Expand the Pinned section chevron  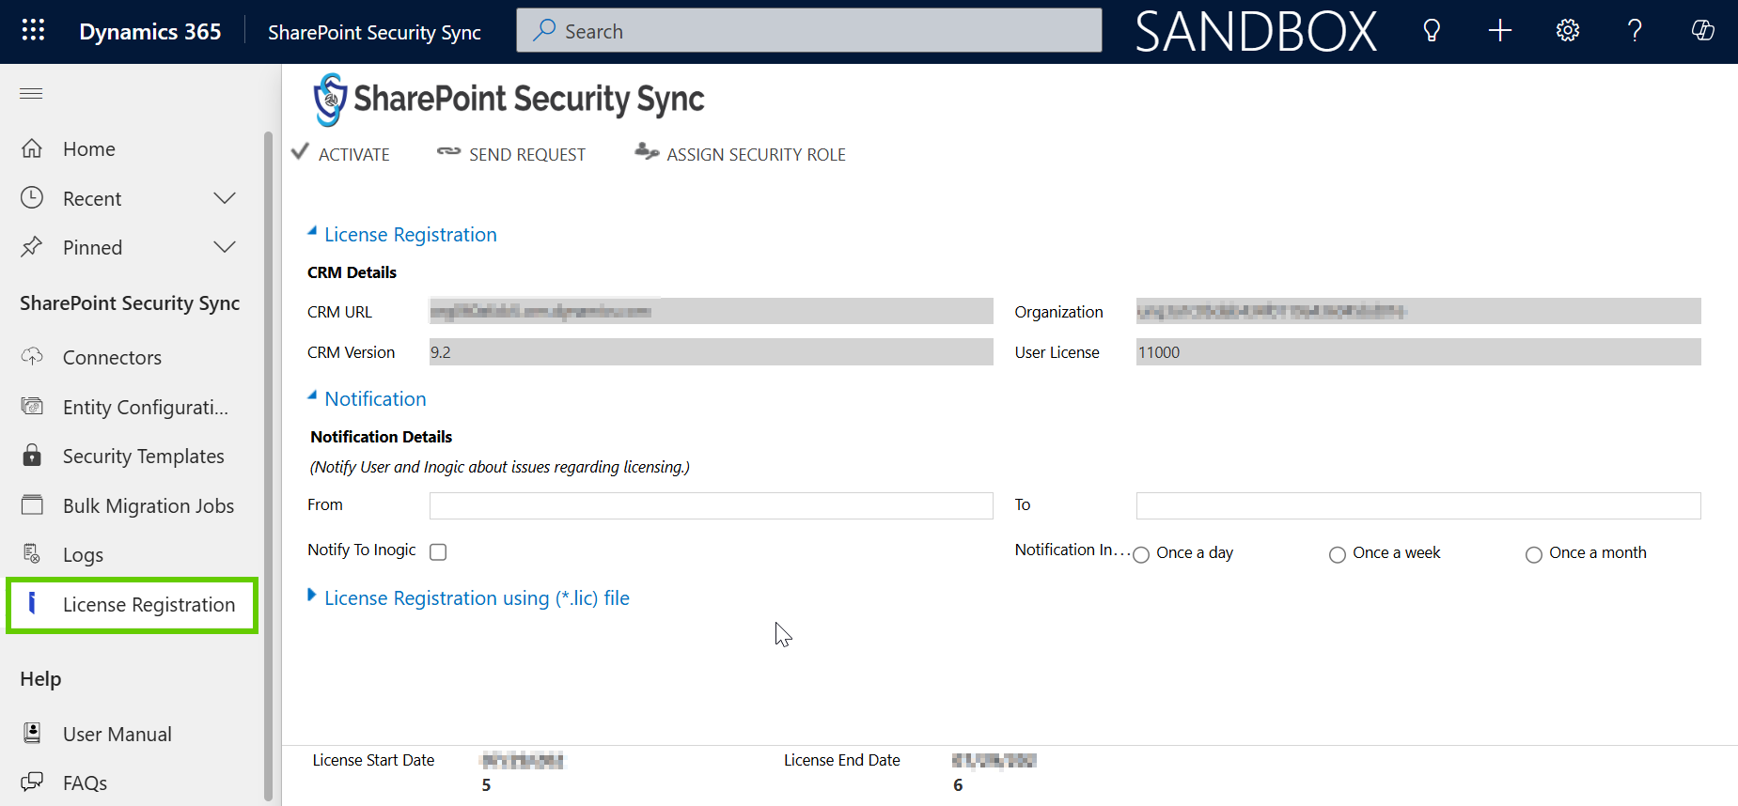click(x=224, y=247)
